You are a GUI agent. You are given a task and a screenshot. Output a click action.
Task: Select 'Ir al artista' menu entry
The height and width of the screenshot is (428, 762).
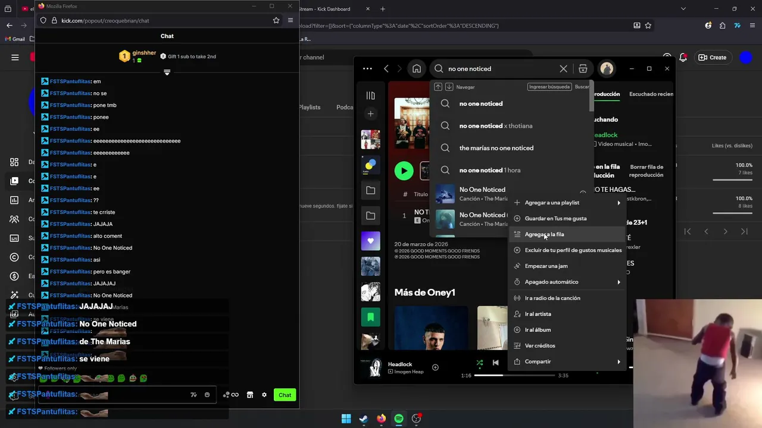point(567,314)
